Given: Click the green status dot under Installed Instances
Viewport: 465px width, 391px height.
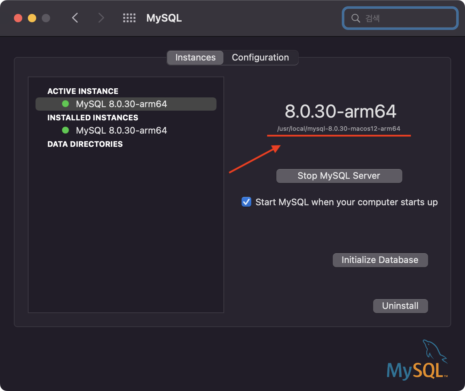Looking at the screenshot, I should [65, 130].
